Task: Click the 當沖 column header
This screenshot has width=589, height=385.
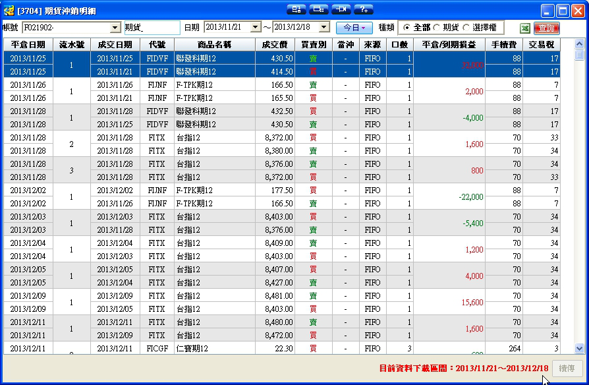Action: (x=346, y=45)
